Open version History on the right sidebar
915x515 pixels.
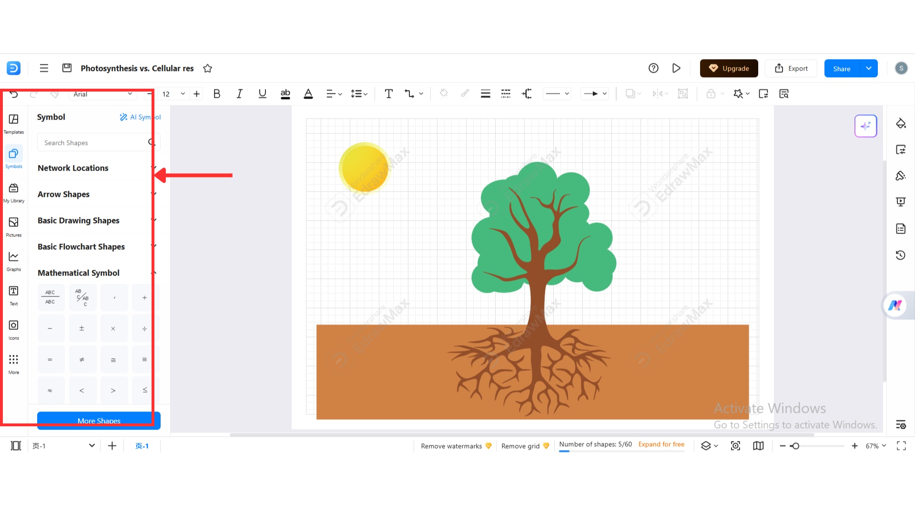click(901, 255)
